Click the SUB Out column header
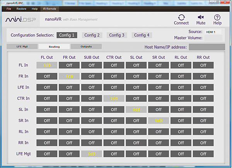Screen dimensions: 232x168 (x=91, y=57)
